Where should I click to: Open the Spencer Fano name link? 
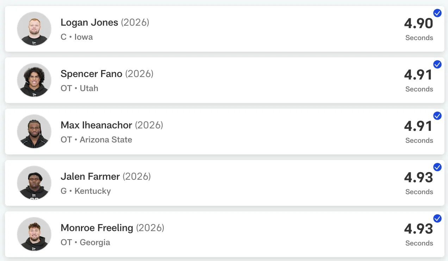(91, 74)
